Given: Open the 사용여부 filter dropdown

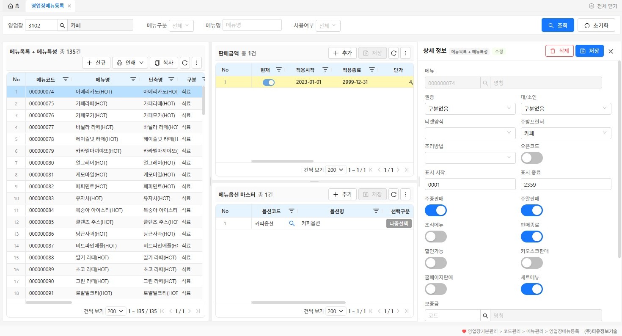Looking at the screenshot, I should pyautogui.click(x=328, y=25).
